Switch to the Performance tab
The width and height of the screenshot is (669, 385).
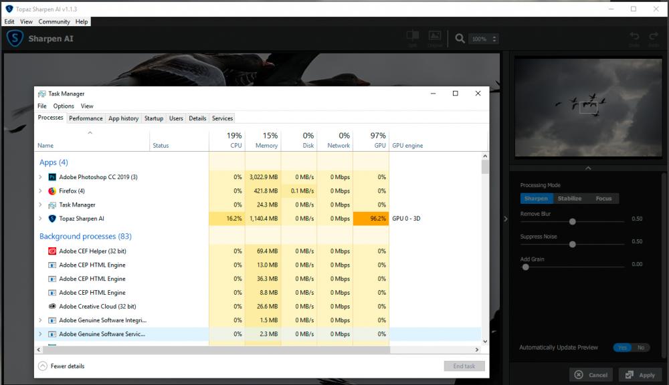pos(86,118)
